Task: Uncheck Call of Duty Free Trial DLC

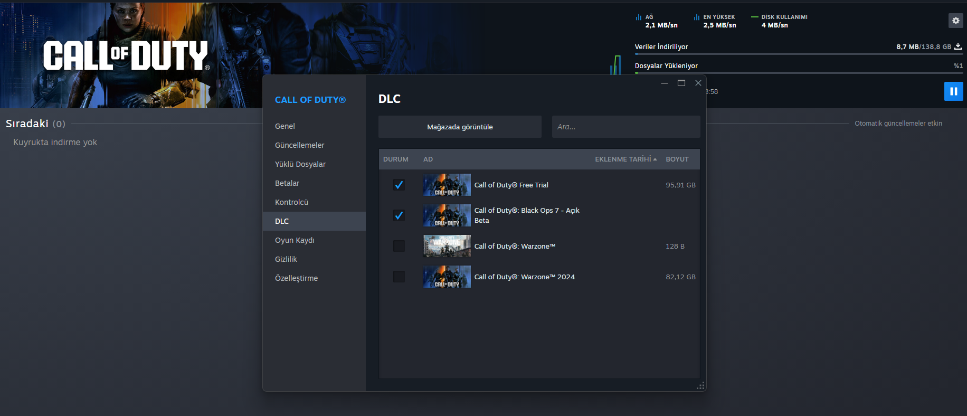Action: 399,185
